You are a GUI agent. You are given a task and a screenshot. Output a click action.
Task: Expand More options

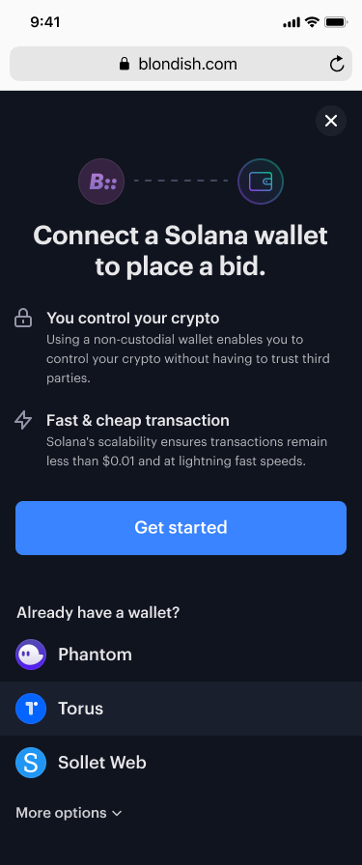(69, 813)
